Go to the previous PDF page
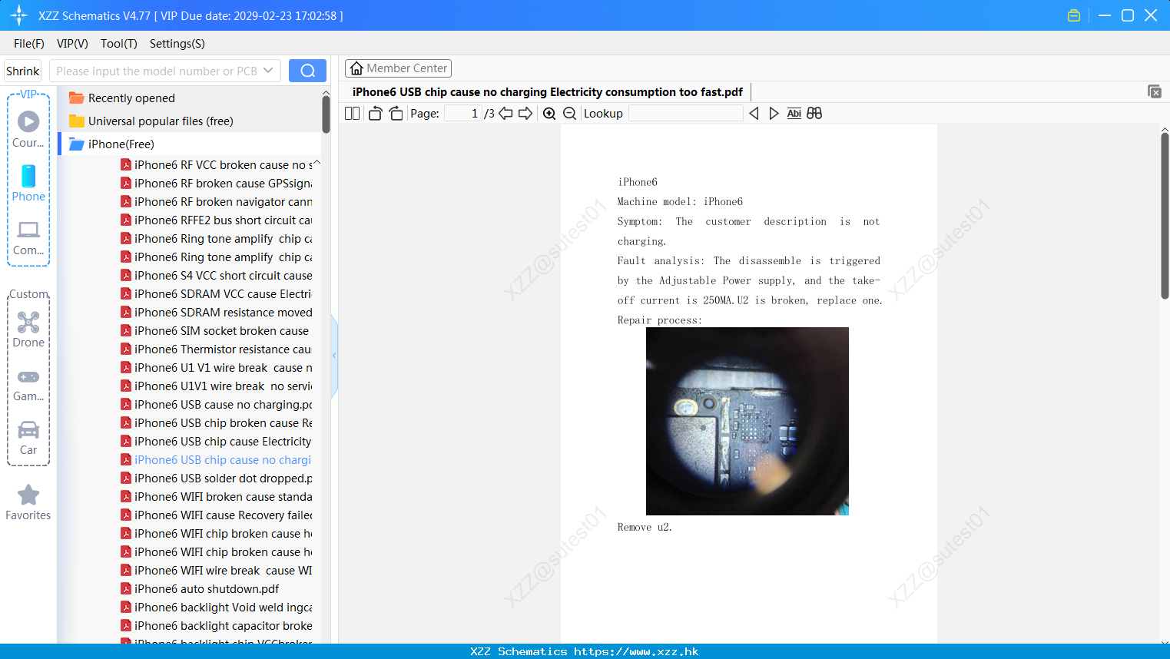 pyautogui.click(x=505, y=113)
